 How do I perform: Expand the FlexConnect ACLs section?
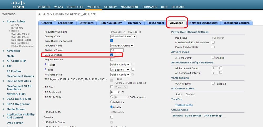click(x=3, y=81)
